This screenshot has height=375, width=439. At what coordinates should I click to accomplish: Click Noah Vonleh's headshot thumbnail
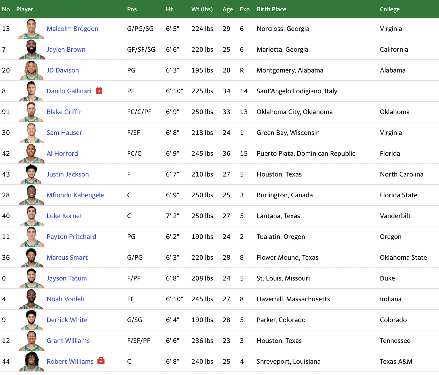(x=31, y=299)
